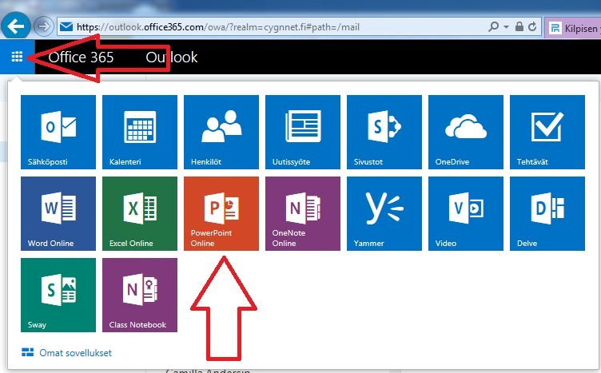Launch Excel Online
The width and height of the screenshot is (601, 373).
140,214
